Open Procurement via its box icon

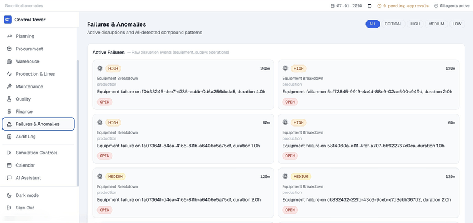tap(9, 49)
